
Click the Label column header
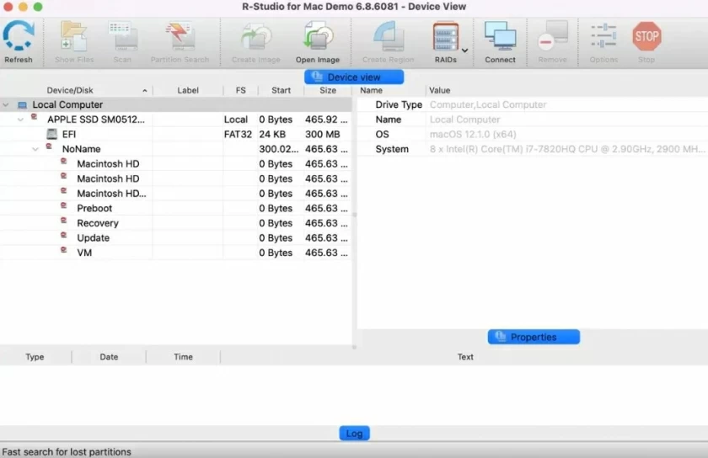click(188, 90)
